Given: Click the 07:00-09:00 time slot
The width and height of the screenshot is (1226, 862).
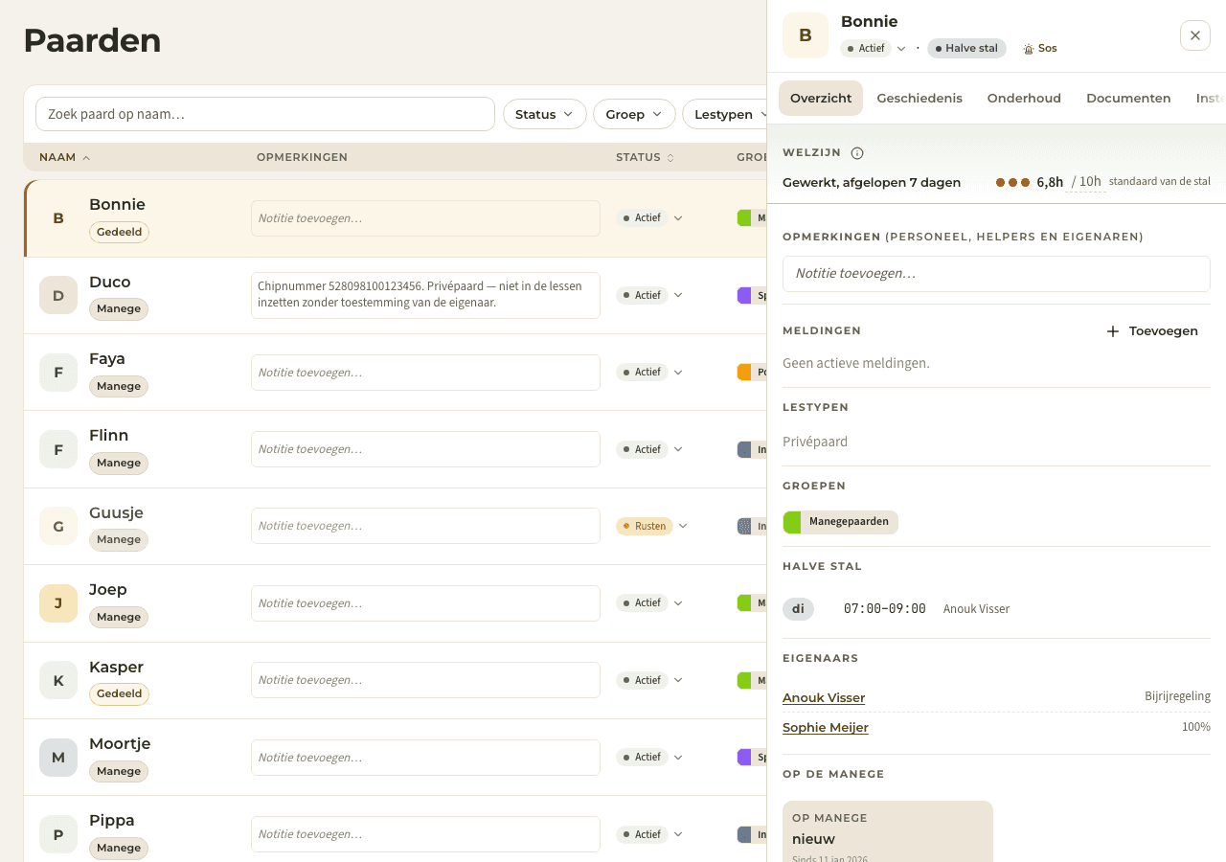Looking at the screenshot, I should pyautogui.click(x=884, y=609).
